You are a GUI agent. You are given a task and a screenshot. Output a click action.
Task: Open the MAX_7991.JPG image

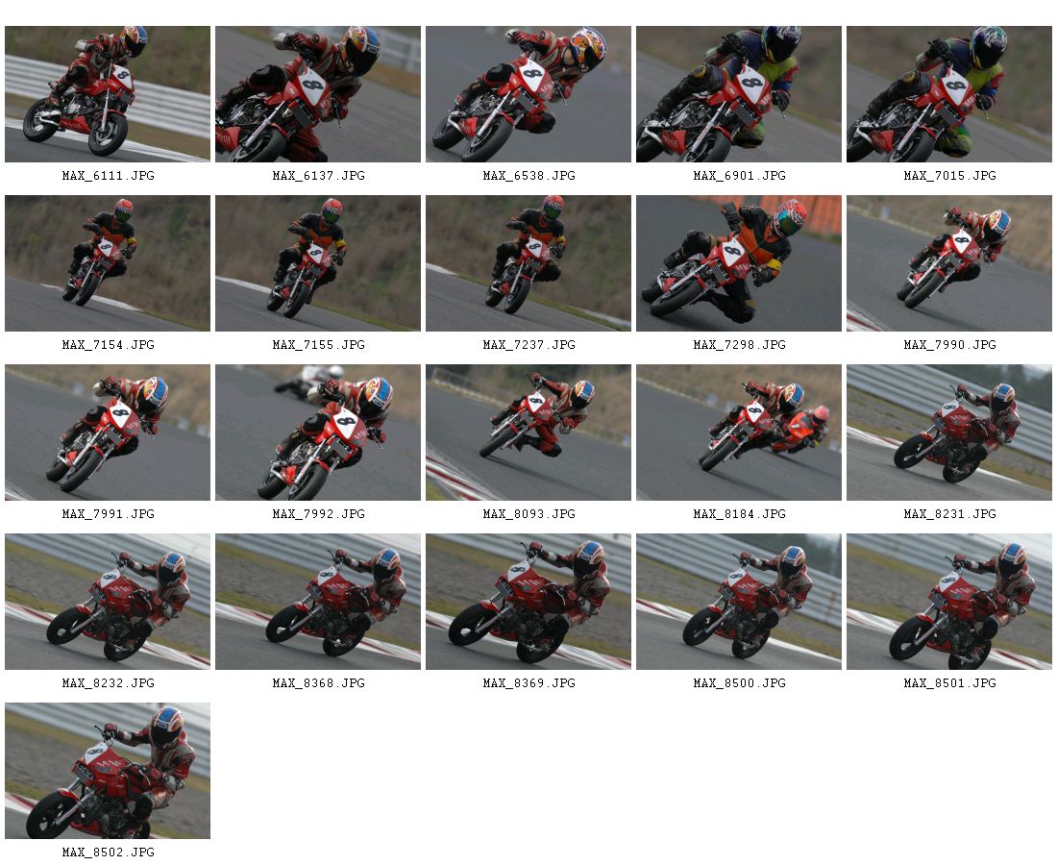[x=108, y=432]
